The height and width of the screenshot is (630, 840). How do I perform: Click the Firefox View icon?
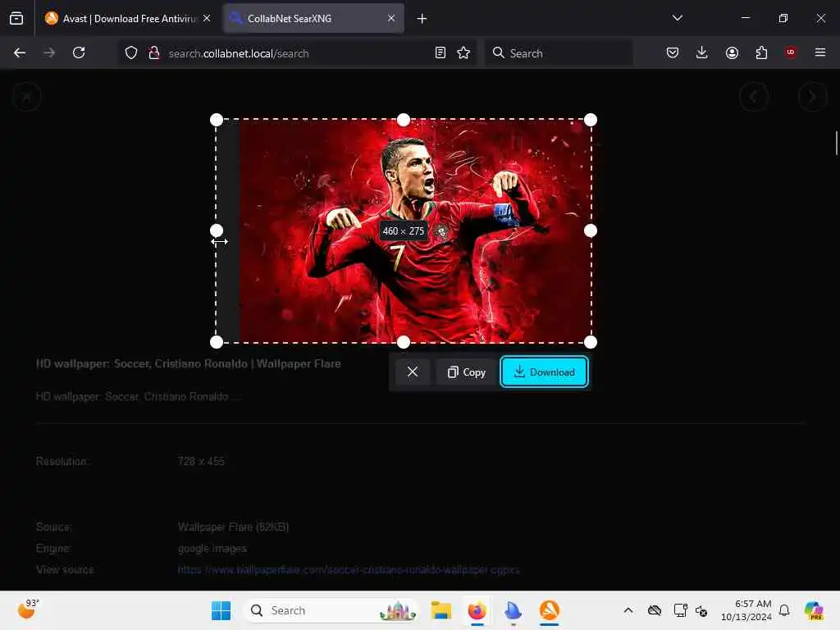click(16, 19)
